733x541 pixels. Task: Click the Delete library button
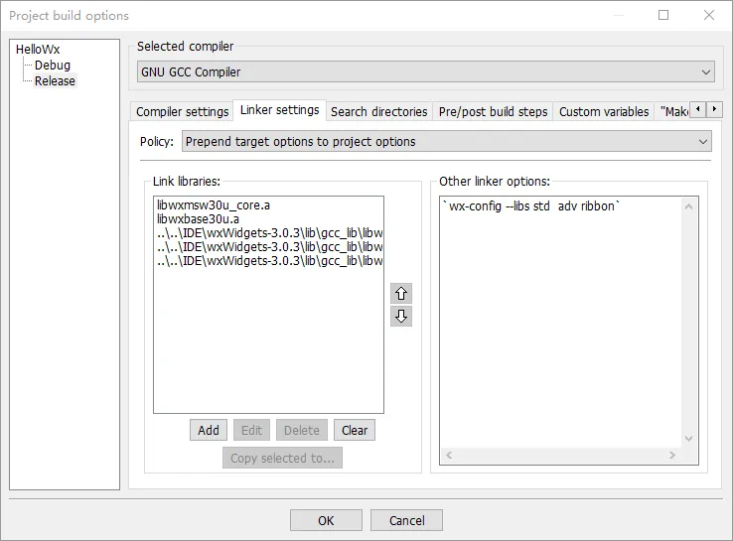[302, 430]
